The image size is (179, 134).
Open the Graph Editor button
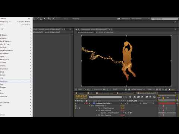click(x=154, y=97)
